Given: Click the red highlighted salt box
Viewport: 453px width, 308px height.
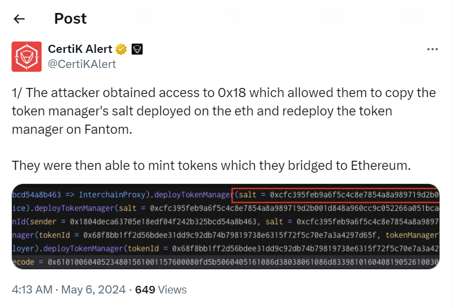Looking at the screenshot, I should click(x=335, y=194).
